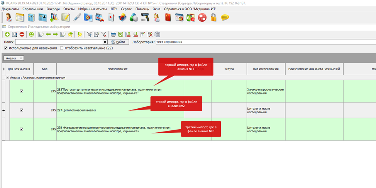Viewport: 376px width, 188px height.
Task: Click the red passport book icon
Action: pyautogui.click(x=168, y=18)
